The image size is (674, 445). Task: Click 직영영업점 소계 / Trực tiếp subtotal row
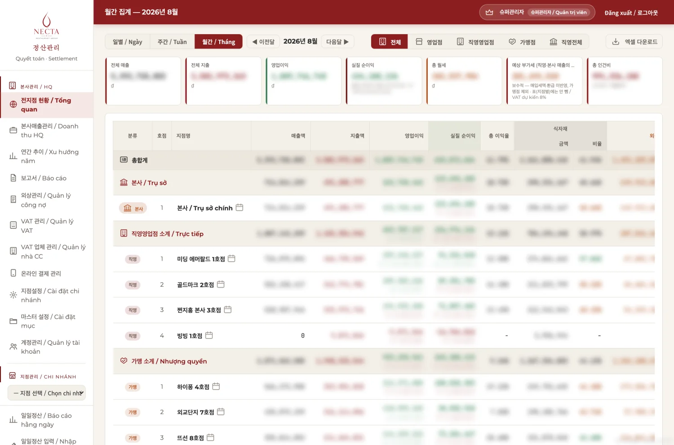[384, 234]
